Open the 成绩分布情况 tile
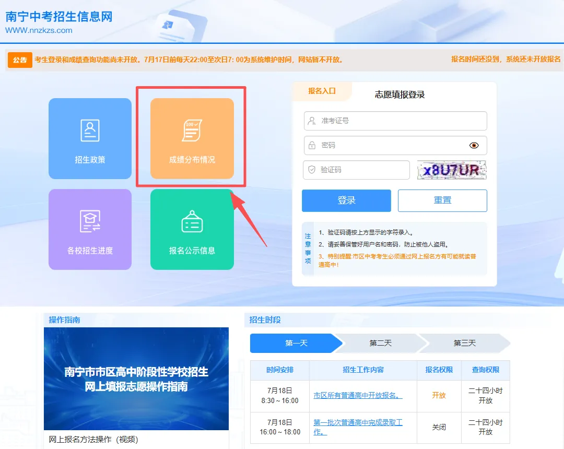The height and width of the screenshot is (449, 564). pos(192,138)
